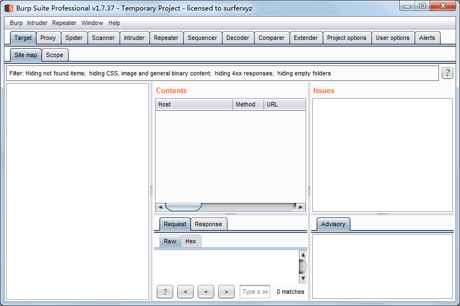
Task: Open the Help menu
Action: tap(114, 23)
